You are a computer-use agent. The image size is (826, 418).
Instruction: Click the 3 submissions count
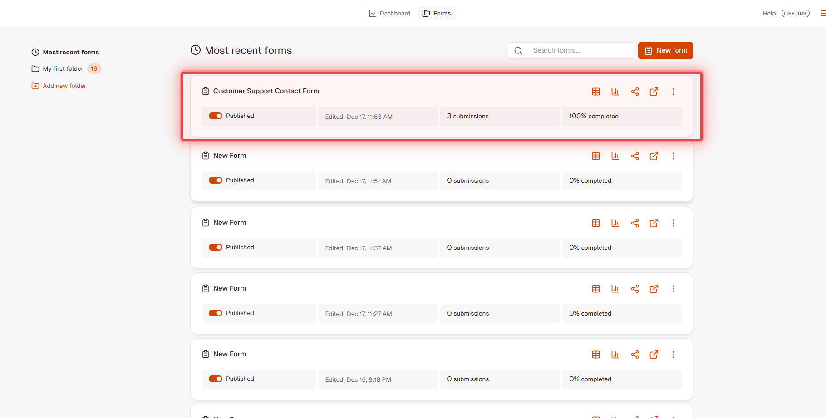point(468,117)
